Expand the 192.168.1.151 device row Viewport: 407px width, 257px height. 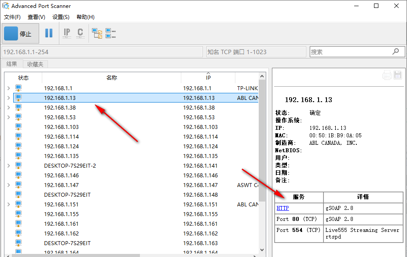pos(8,205)
